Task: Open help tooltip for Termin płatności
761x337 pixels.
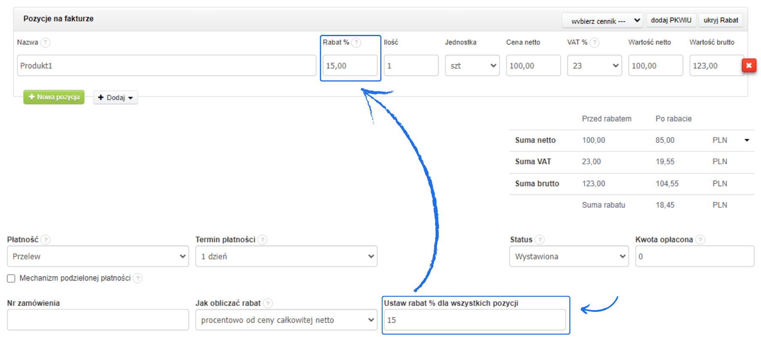Action: pos(262,240)
